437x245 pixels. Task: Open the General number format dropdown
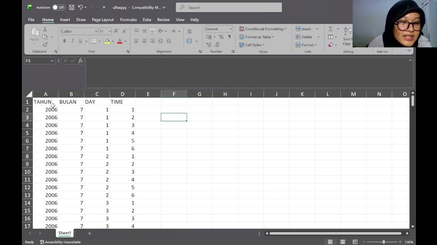click(231, 29)
